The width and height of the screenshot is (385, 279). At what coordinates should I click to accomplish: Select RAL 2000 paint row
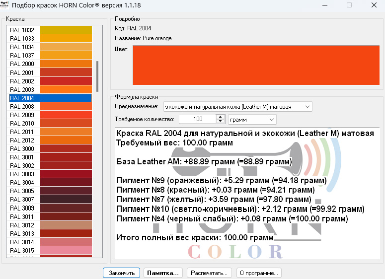click(50, 64)
